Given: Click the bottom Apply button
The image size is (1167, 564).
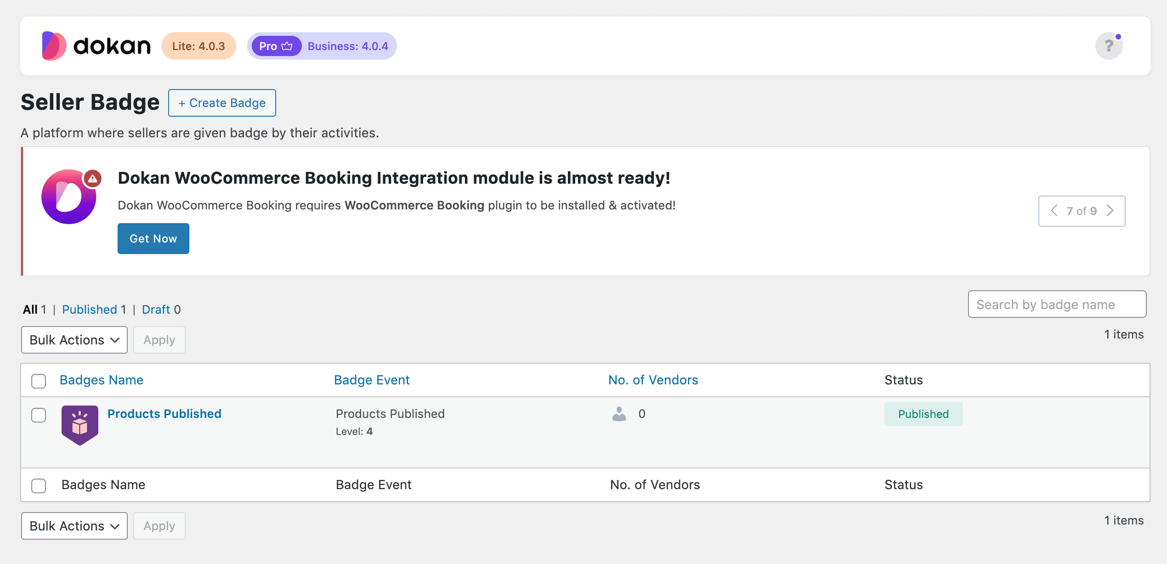Looking at the screenshot, I should point(159,526).
